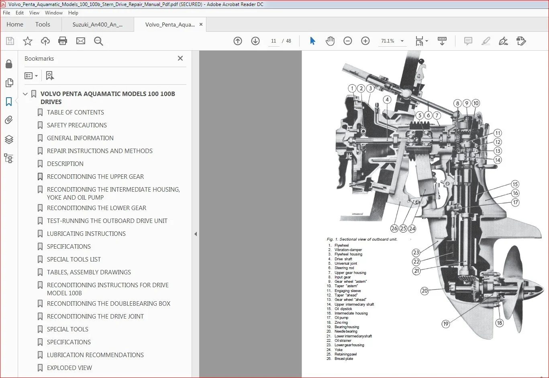
Task: Add a sticky note comment
Action: pos(468,41)
